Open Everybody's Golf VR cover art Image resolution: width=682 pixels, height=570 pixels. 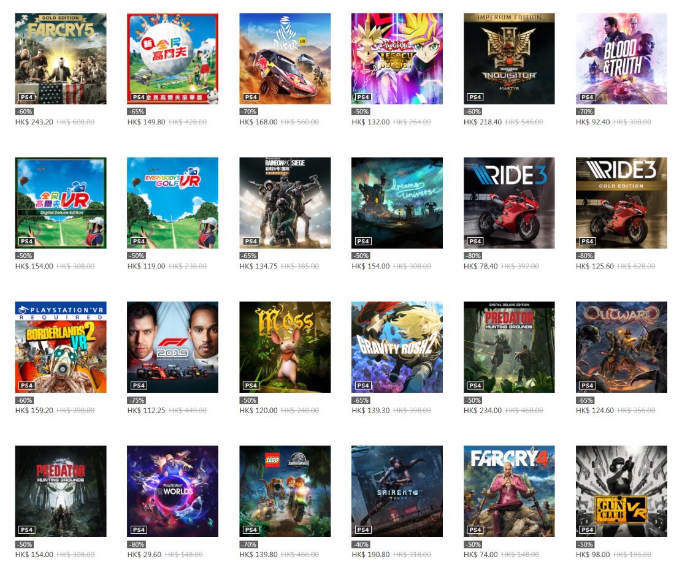pos(173,203)
